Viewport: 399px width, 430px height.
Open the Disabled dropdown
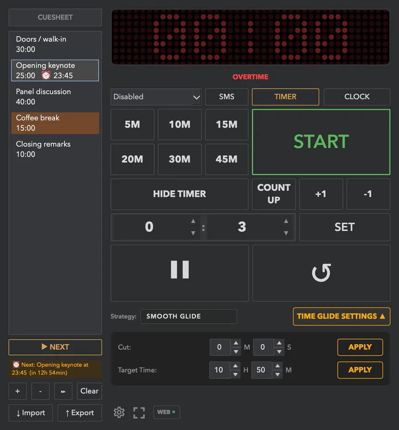point(156,97)
